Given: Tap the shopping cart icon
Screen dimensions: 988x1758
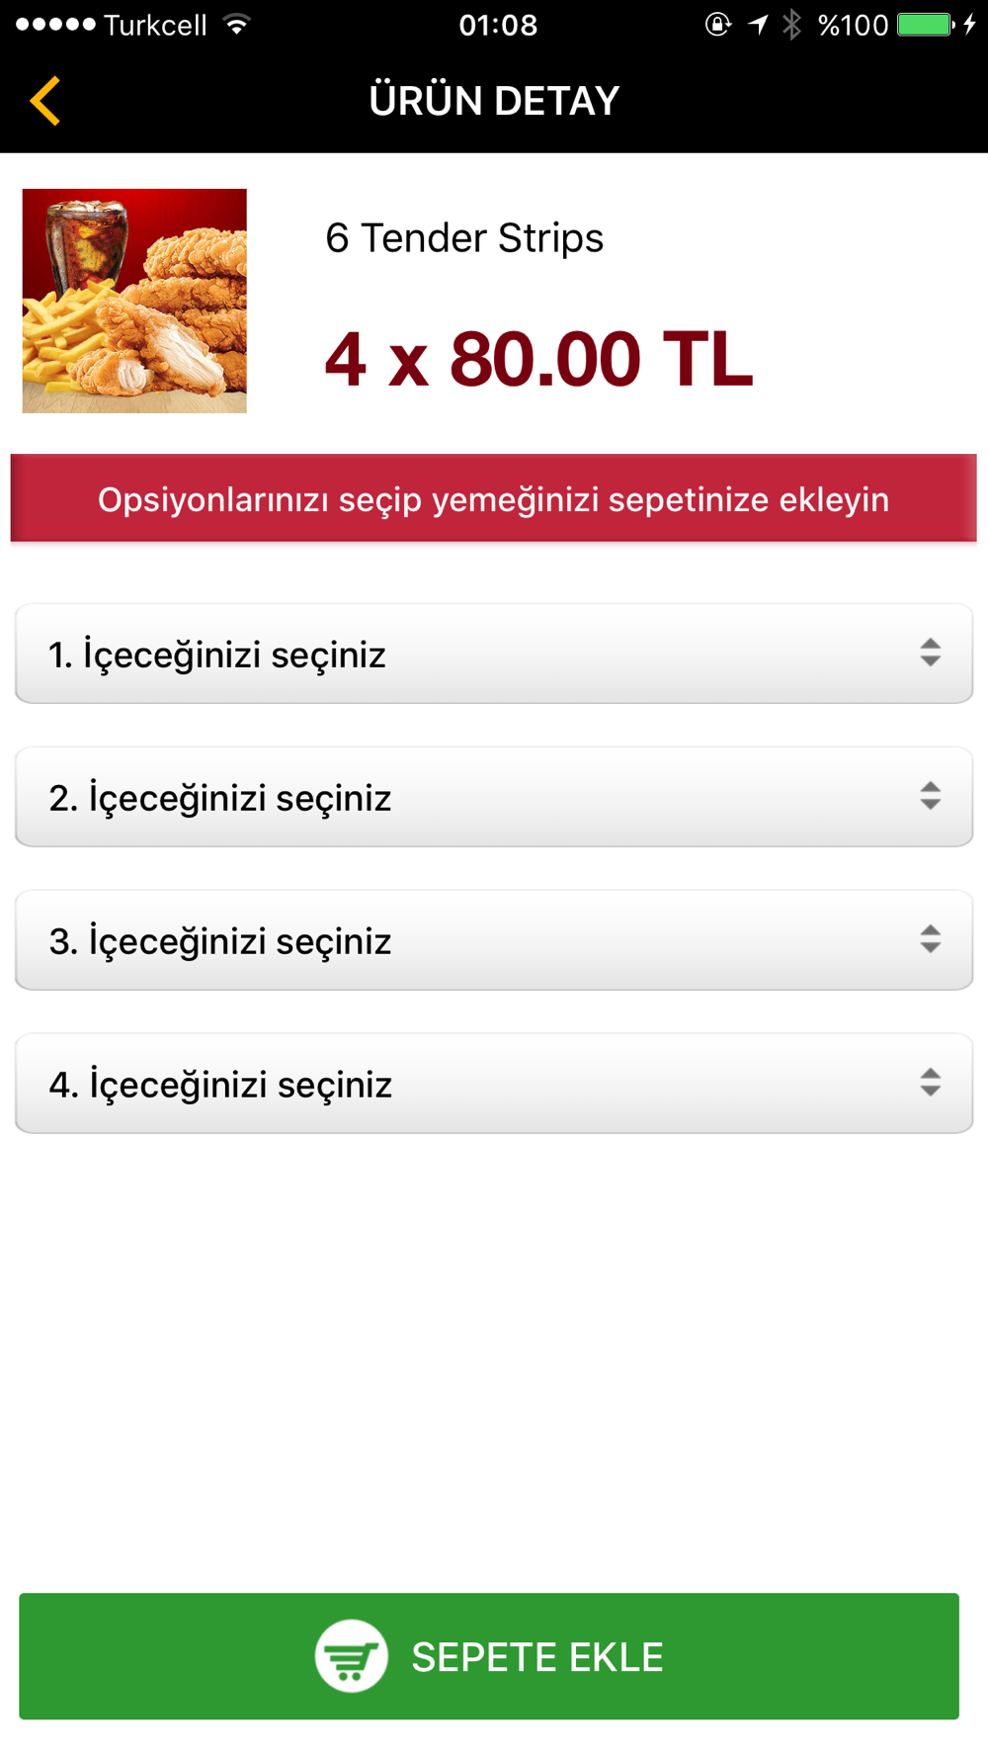Looking at the screenshot, I should pyautogui.click(x=351, y=1656).
